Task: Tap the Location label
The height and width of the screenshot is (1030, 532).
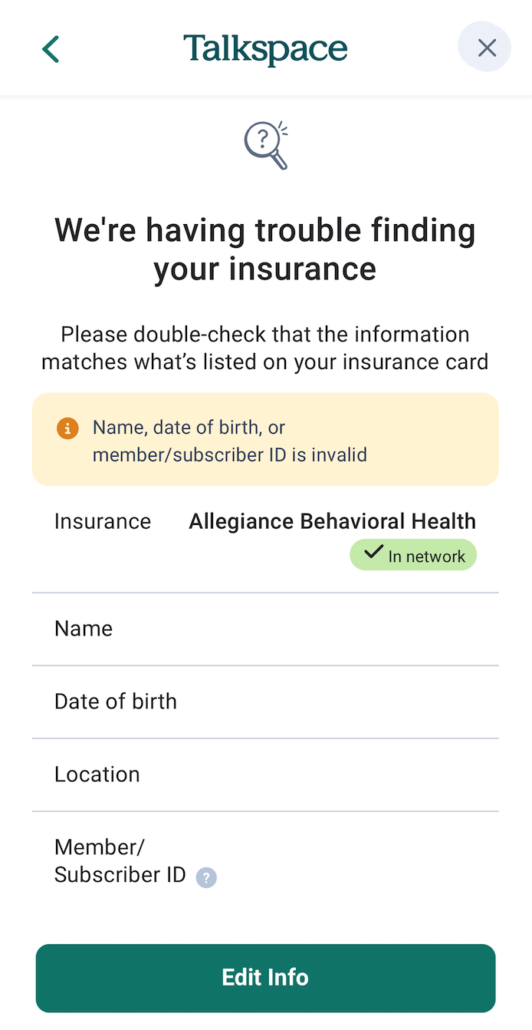Action: coord(97,774)
